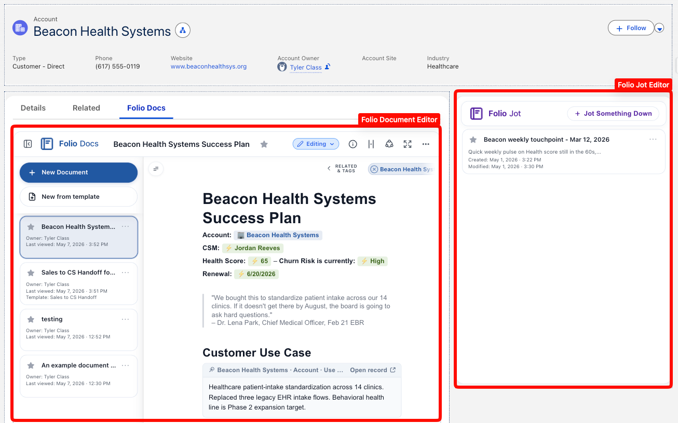Viewport: 678px width, 423px height.
Task: Star the Beacon Health Systems Success Plan title
Action: [x=264, y=144]
